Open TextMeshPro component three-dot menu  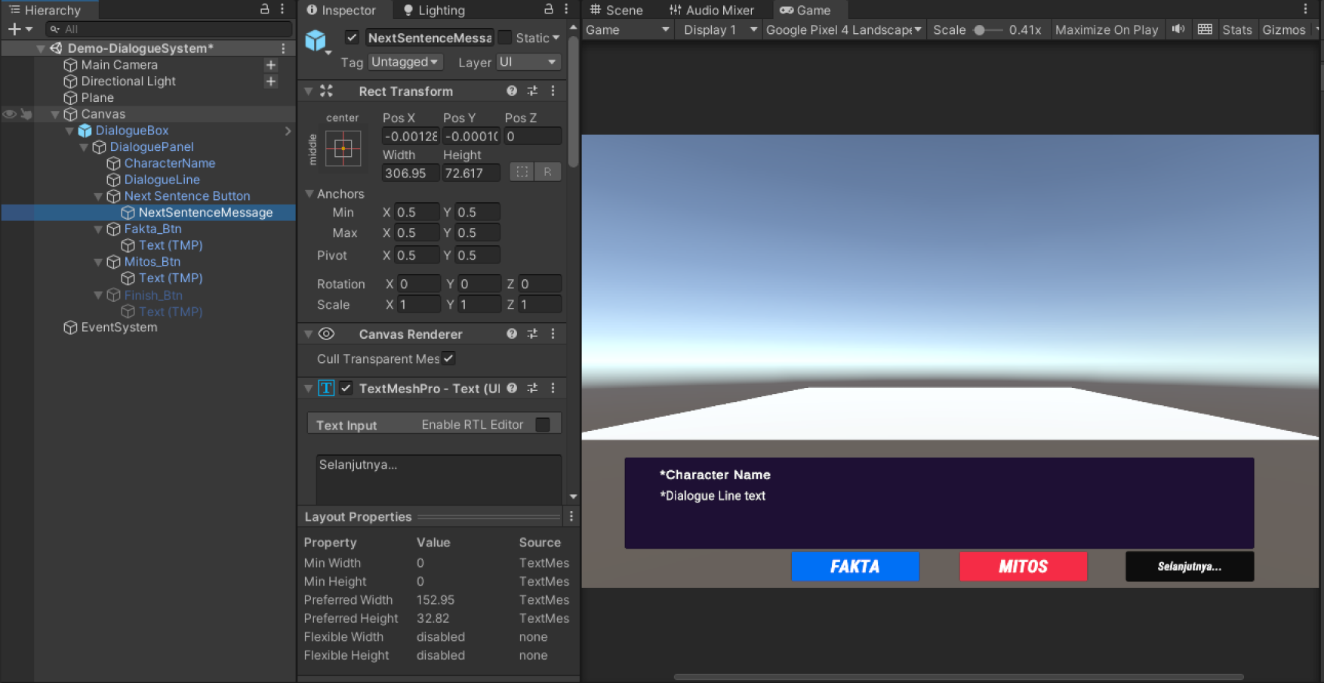click(553, 388)
